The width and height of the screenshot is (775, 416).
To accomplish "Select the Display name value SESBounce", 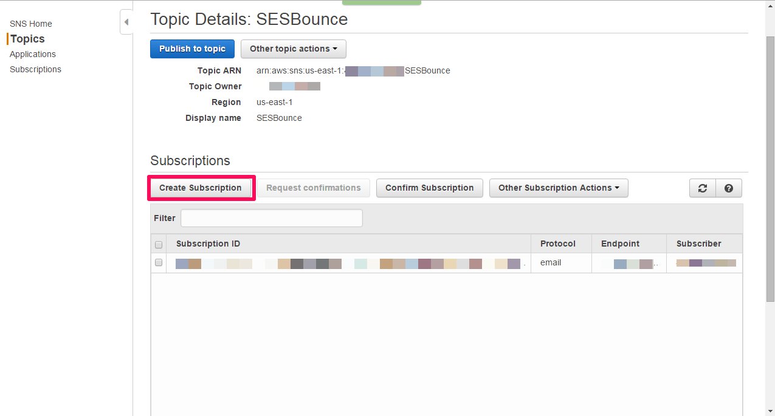I will (x=280, y=118).
